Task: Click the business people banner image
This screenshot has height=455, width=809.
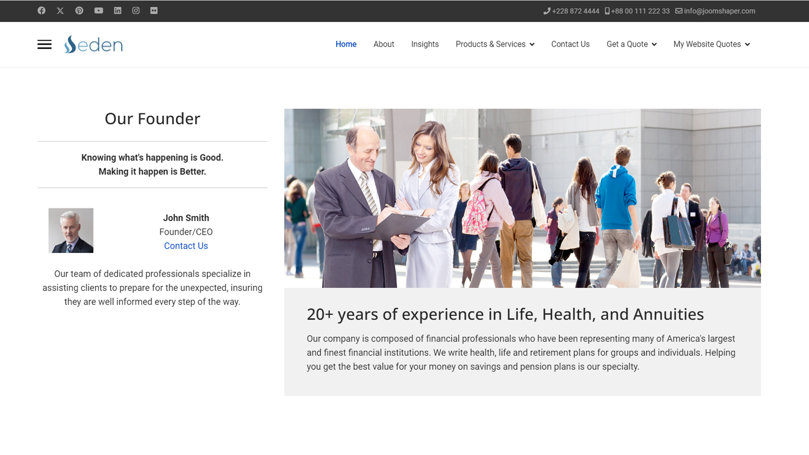Action: click(522, 198)
